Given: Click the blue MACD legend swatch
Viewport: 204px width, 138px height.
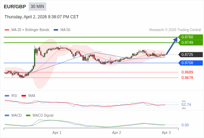Looking at the screenshot, I should pos(7,116).
